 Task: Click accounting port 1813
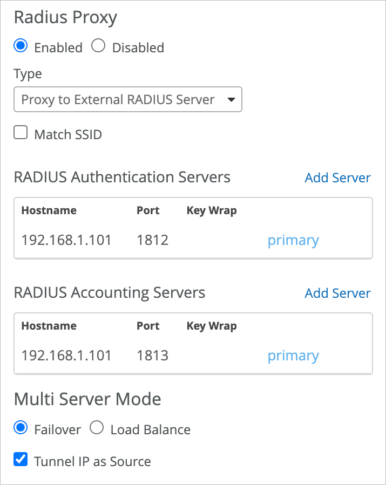point(153,356)
